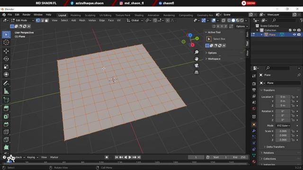Open Global transform orientation dropdown
This screenshot has width=303, height=170.
tap(135, 20)
